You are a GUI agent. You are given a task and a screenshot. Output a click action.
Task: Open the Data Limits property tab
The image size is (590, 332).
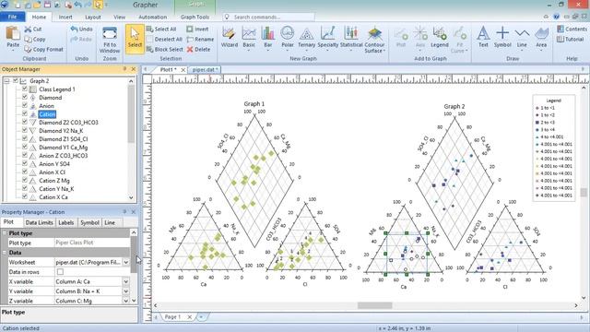tap(39, 222)
